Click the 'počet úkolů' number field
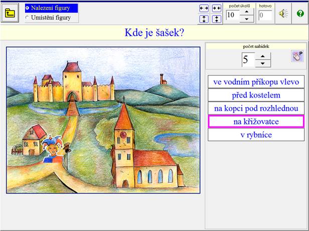Screen dimensions: 309x231 (232, 15)
